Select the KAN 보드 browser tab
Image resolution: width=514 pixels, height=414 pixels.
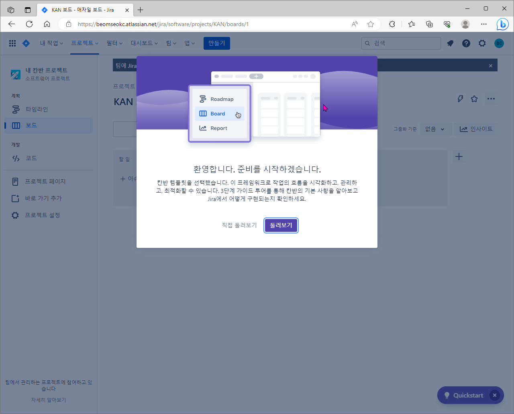click(85, 10)
